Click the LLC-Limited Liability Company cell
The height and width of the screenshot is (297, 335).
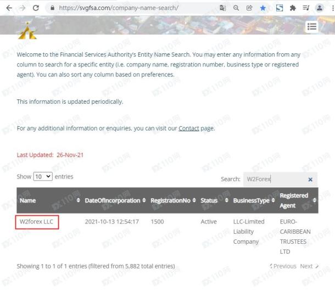(249, 232)
